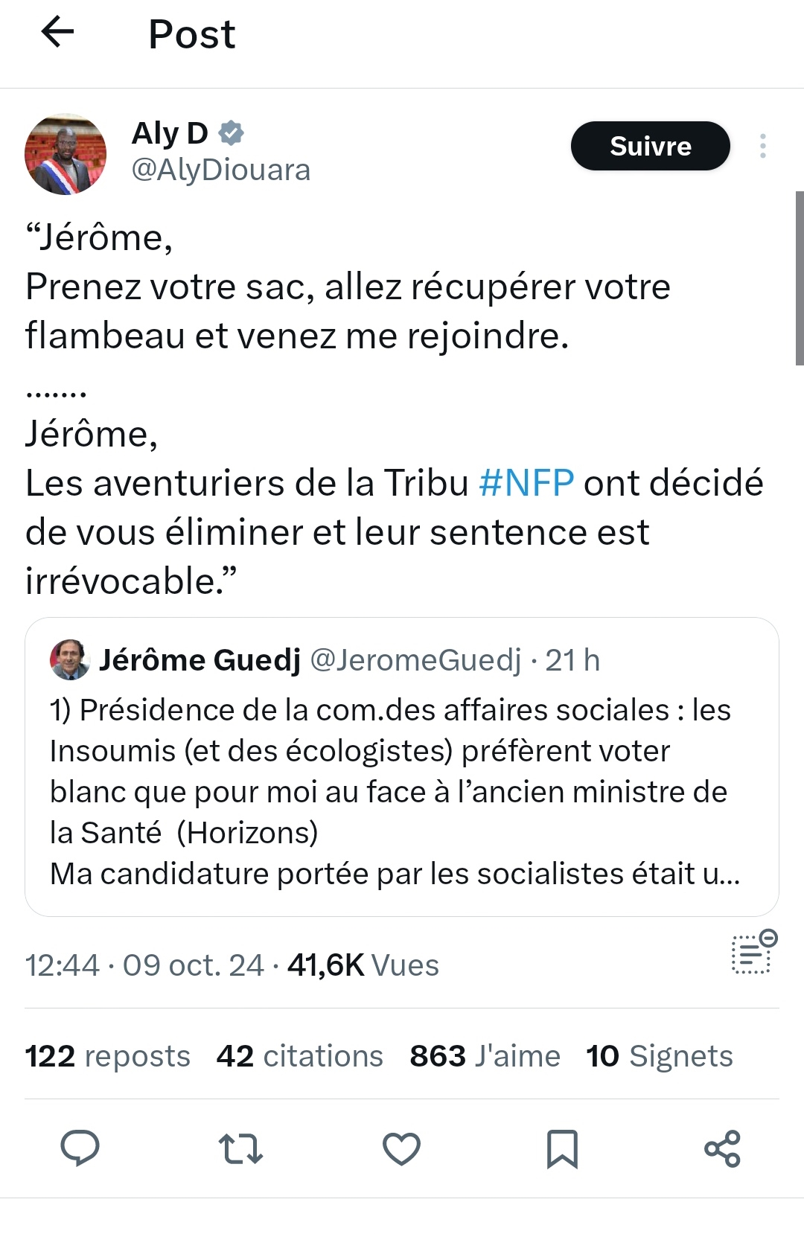The height and width of the screenshot is (1234, 804).
Task: Show the 863 J'aime likes list
Action: point(485,1055)
